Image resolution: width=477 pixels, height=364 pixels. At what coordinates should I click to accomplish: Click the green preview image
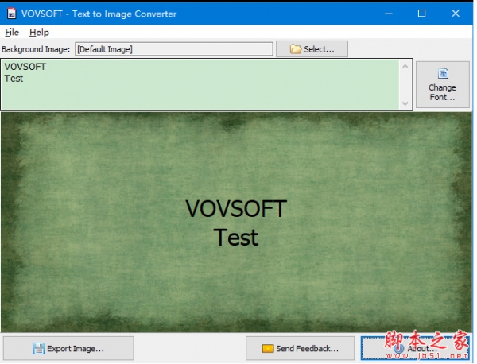(x=236, y=223)
